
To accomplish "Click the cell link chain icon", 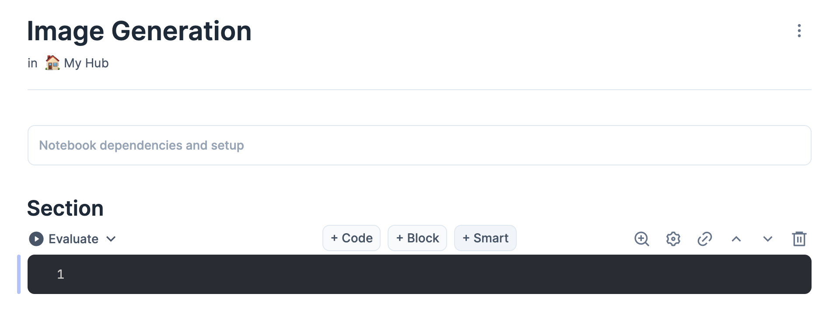I will [x=705, y=239].
